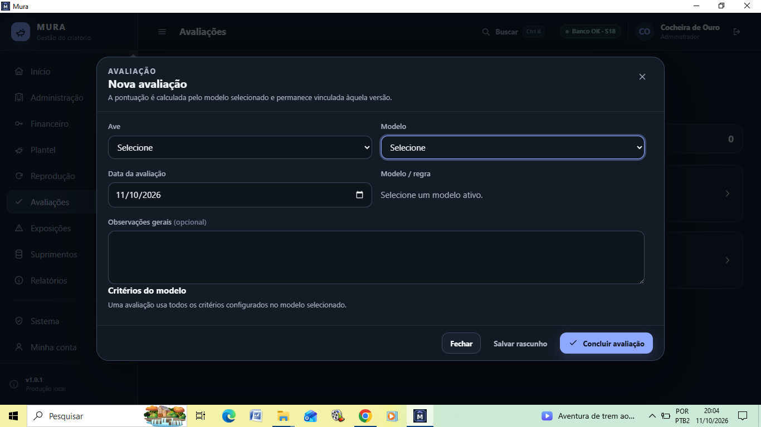
Task: Click the Exposições triangle icon
Action: 19,229
